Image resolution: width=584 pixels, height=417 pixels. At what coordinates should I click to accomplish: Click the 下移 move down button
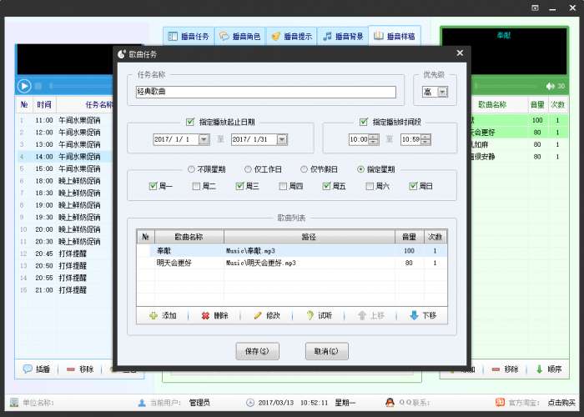click(423, 315)
